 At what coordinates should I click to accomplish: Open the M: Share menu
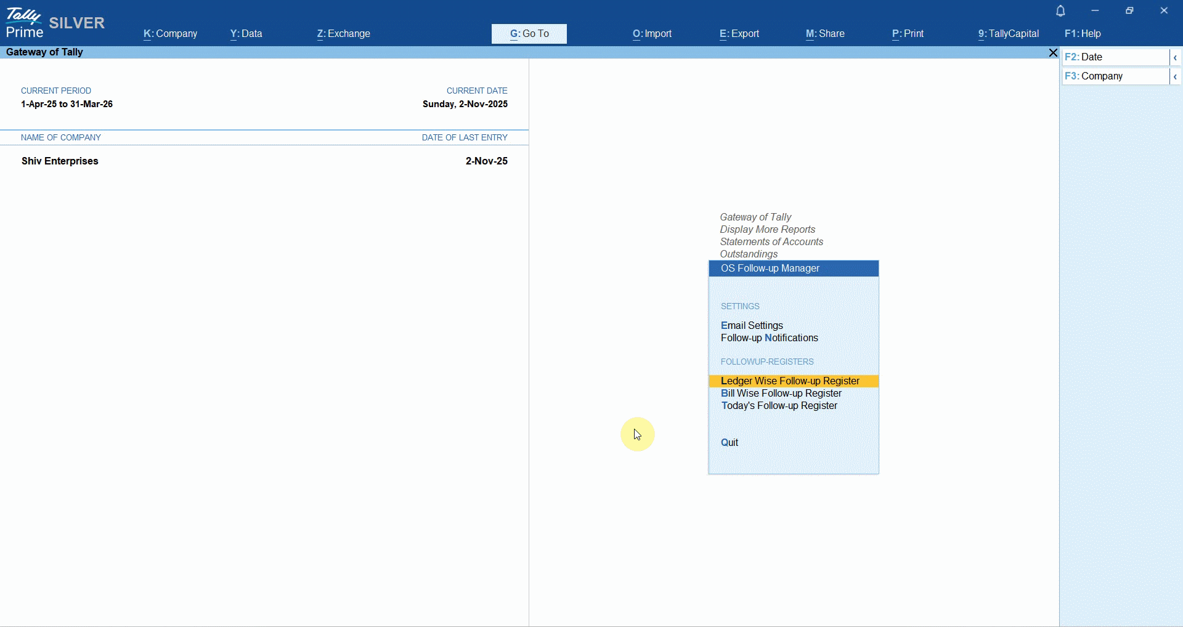pos(825,34)
